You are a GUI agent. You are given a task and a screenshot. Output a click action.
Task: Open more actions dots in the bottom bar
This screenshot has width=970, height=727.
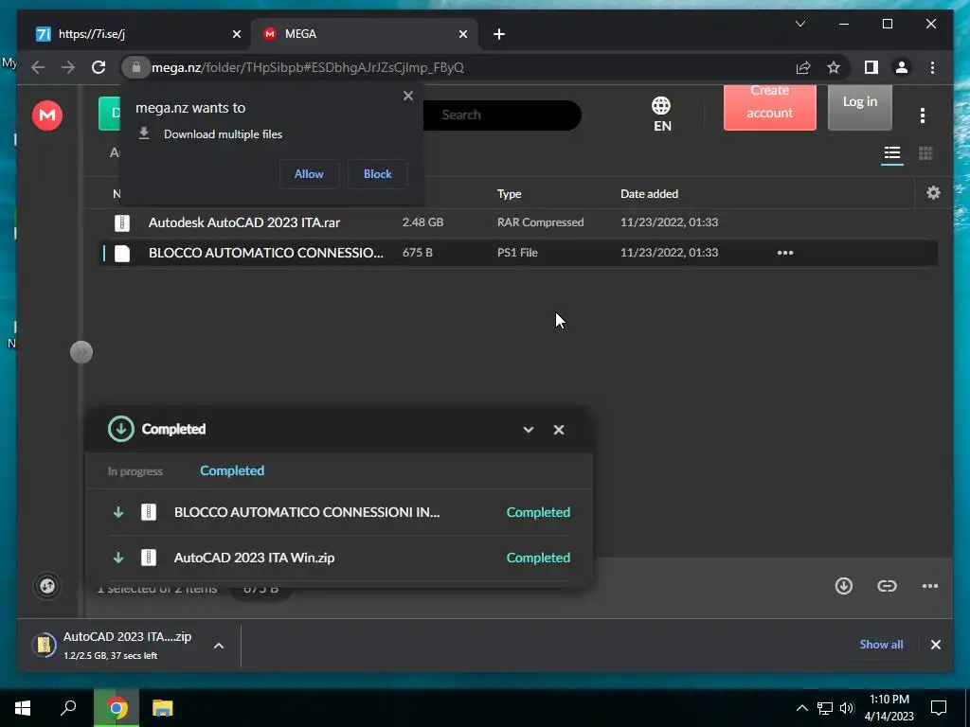pos(930,586)
